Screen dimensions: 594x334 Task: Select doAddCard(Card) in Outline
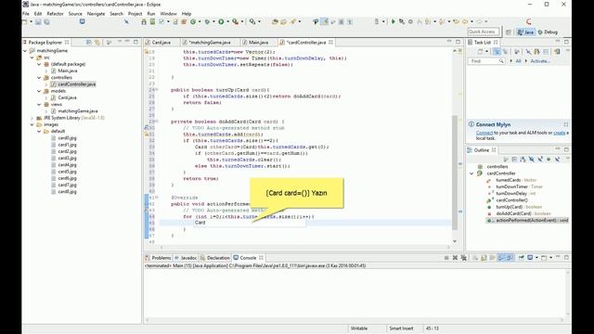pyautogui.click(x=523, y=213)
